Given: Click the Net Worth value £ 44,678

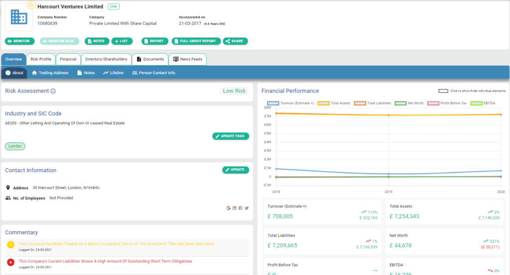Looking at the screenshot, I should [400, 246].
